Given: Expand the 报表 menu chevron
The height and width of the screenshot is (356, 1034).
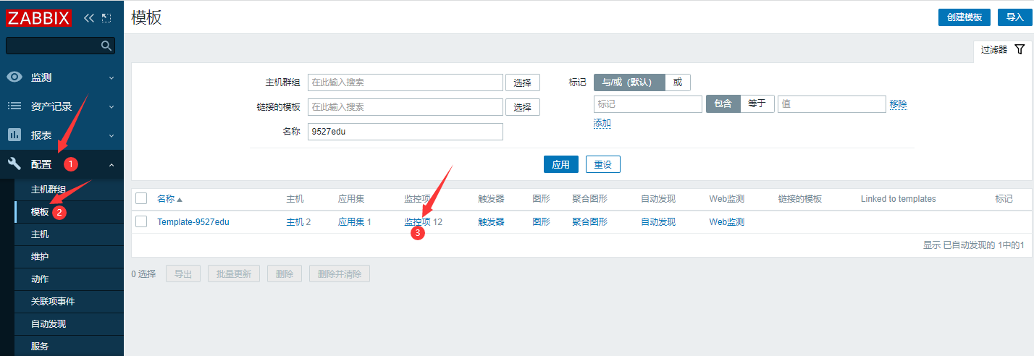Looking at the screenshot, I should pos(112,135).
